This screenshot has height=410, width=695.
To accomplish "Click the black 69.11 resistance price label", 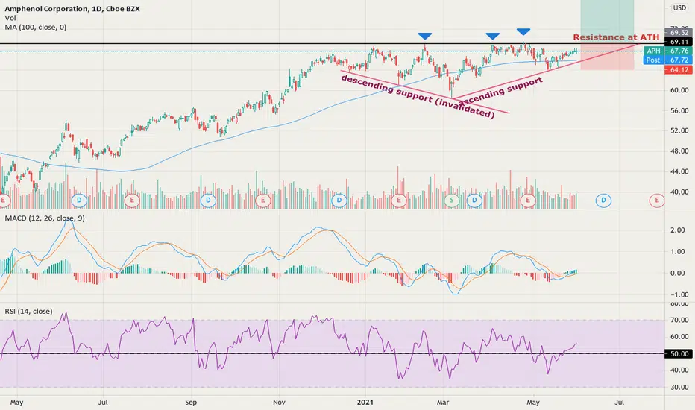I will point(679,42).
